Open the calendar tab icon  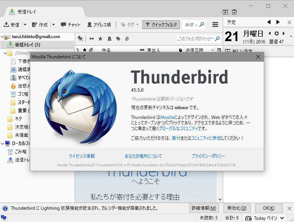[x=225, y=12]
